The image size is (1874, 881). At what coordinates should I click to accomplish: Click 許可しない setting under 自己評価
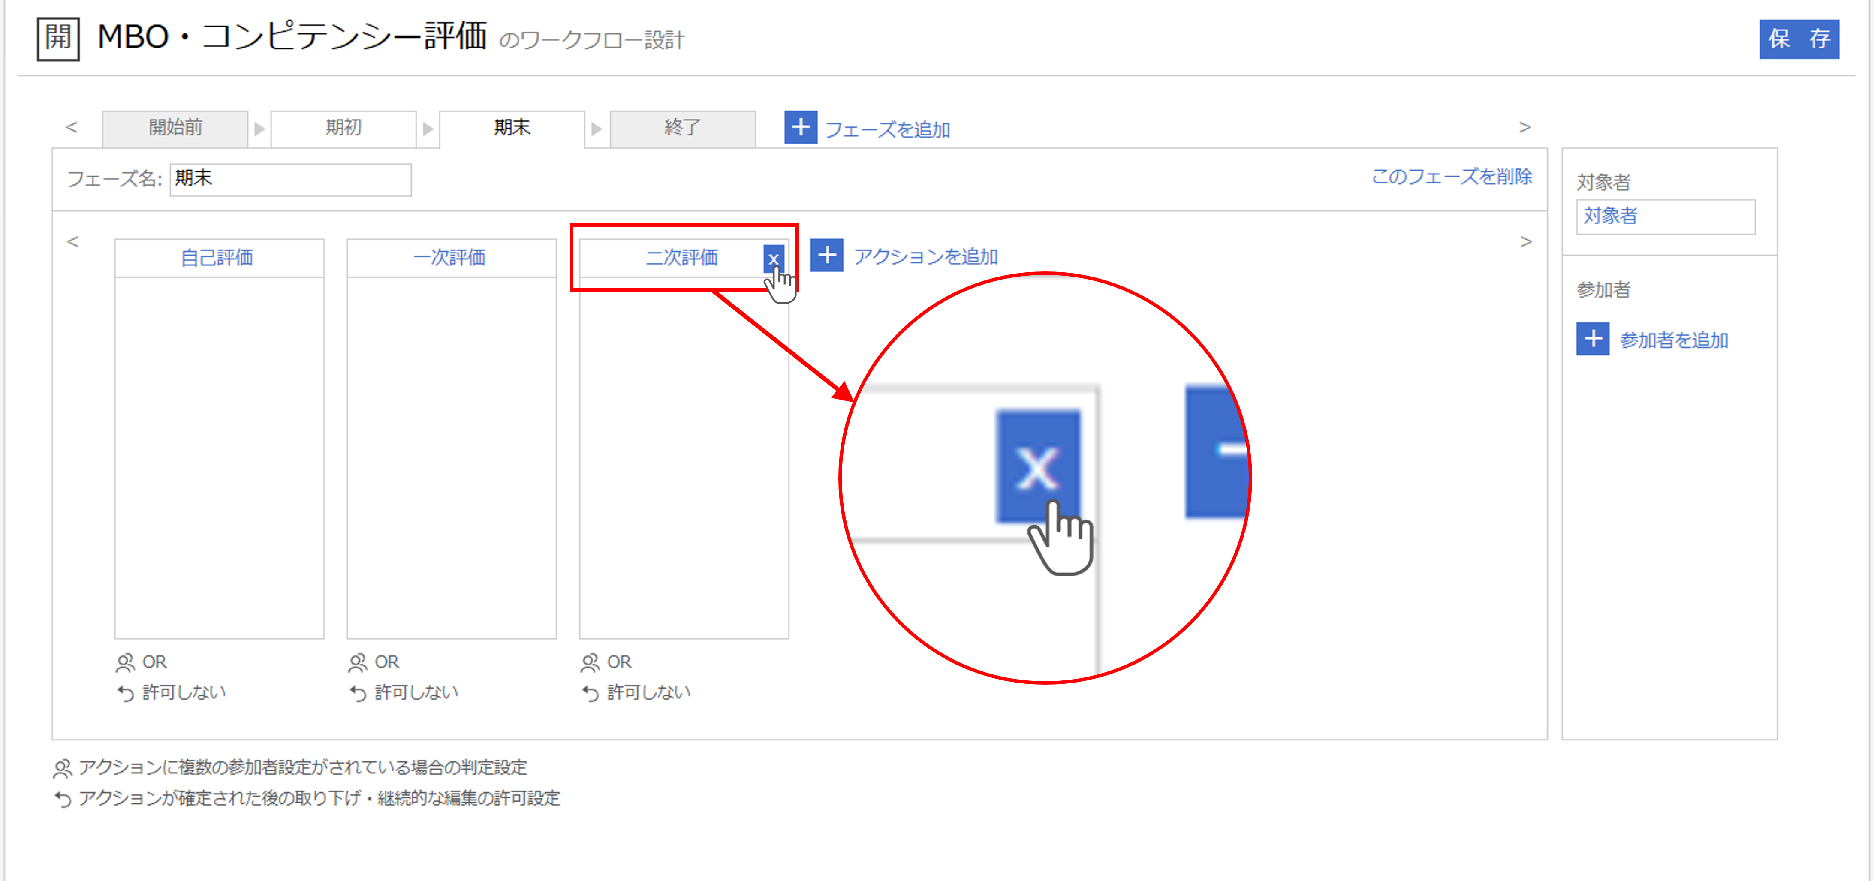[x=184, y=692]
